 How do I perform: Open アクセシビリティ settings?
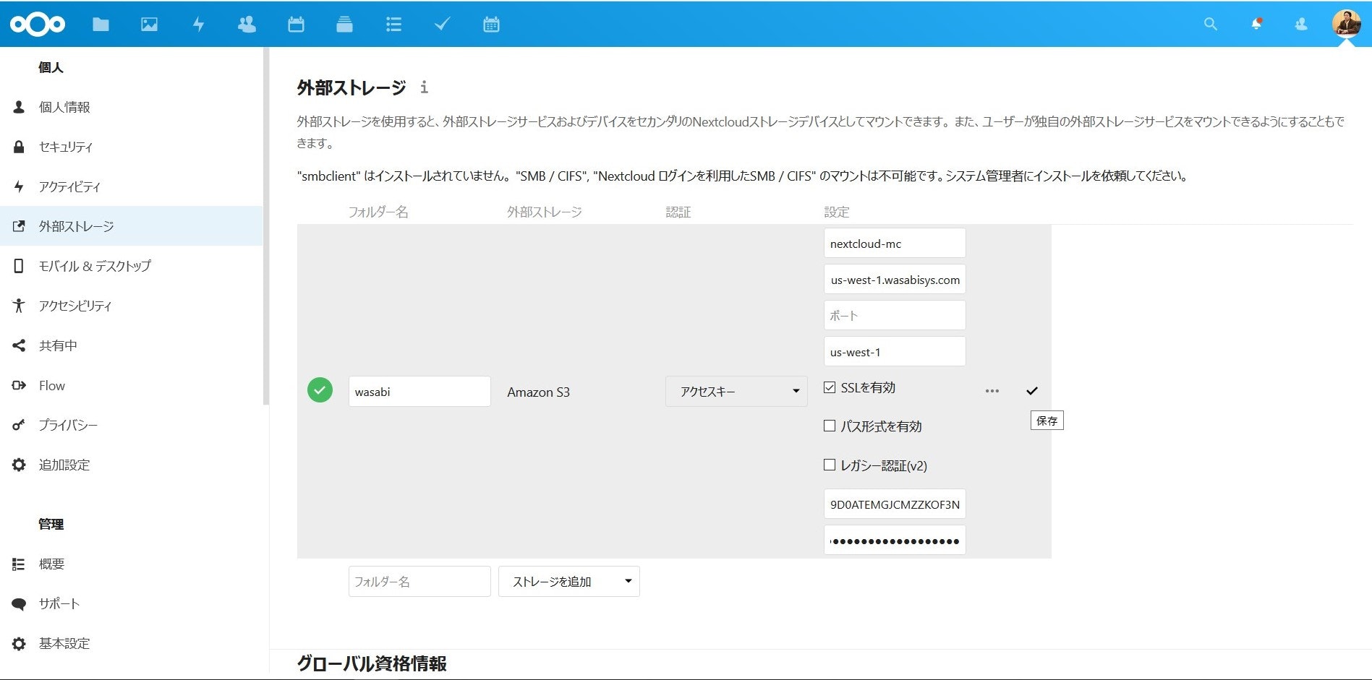tap(131, 306)
